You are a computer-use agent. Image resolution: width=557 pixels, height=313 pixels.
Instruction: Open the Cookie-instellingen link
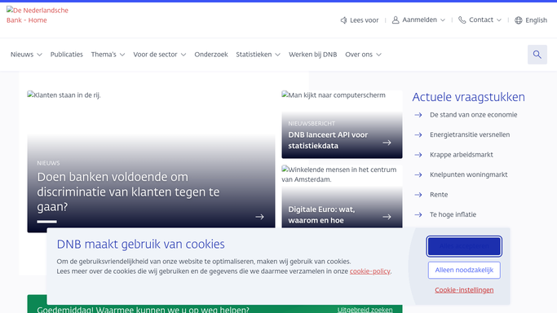pos(464,290)
